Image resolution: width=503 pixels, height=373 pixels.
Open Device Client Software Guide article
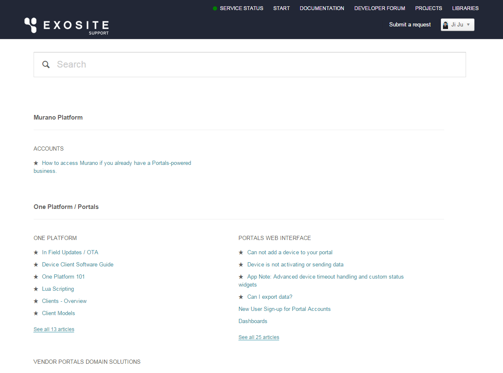coord(78,265)
